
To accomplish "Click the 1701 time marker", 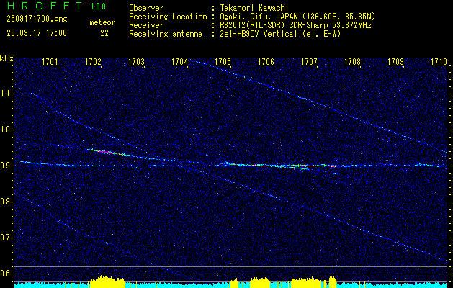I will (50, 62).
